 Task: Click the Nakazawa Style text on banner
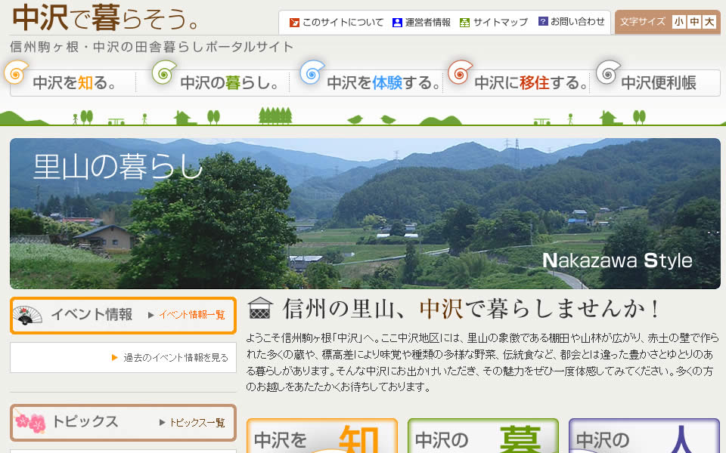tap(617, 260)
